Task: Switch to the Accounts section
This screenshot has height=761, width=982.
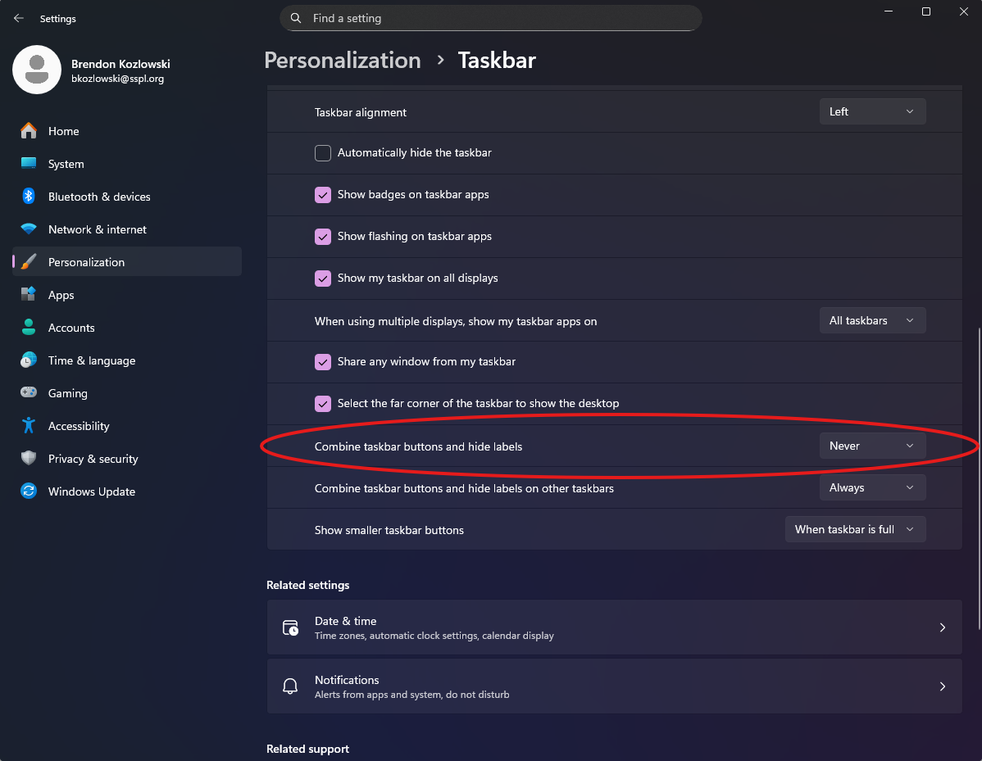Action: pos(71,328)
